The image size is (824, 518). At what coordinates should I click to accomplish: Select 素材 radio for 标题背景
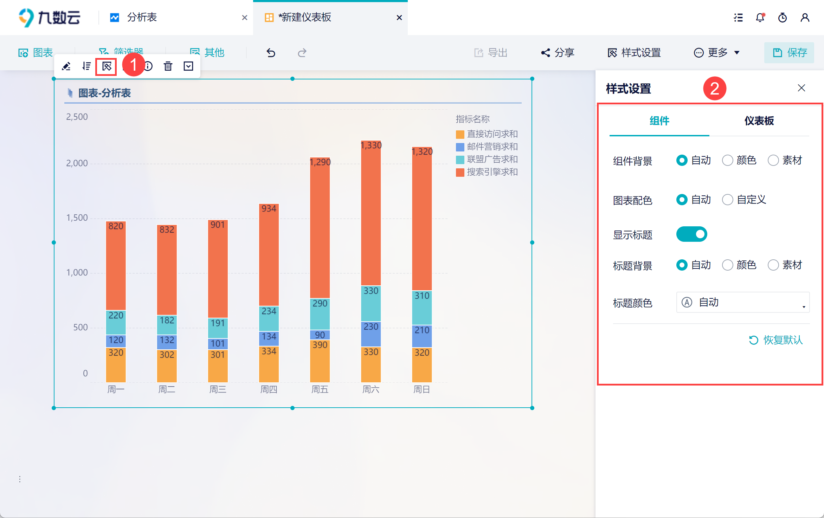tap(773, 265)
